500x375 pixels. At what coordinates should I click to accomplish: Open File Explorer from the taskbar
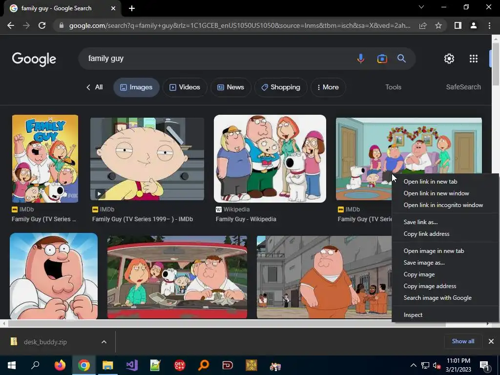pyautogui.click(x=108, y=365)
